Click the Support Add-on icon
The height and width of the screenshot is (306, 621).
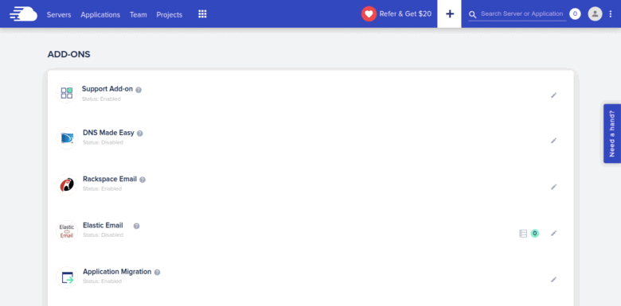[67, 93]
